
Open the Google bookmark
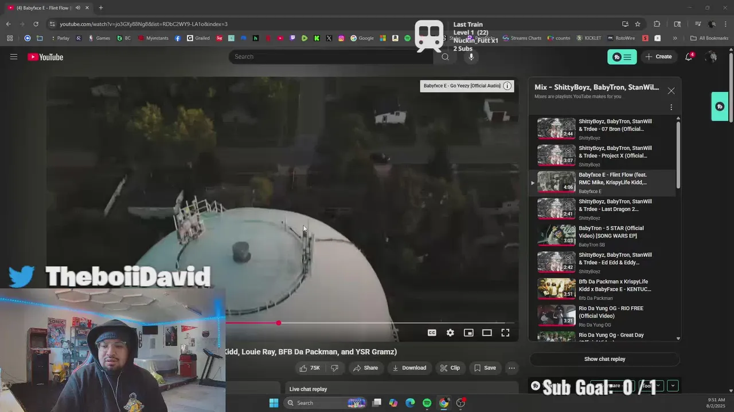tap(362, 38)
